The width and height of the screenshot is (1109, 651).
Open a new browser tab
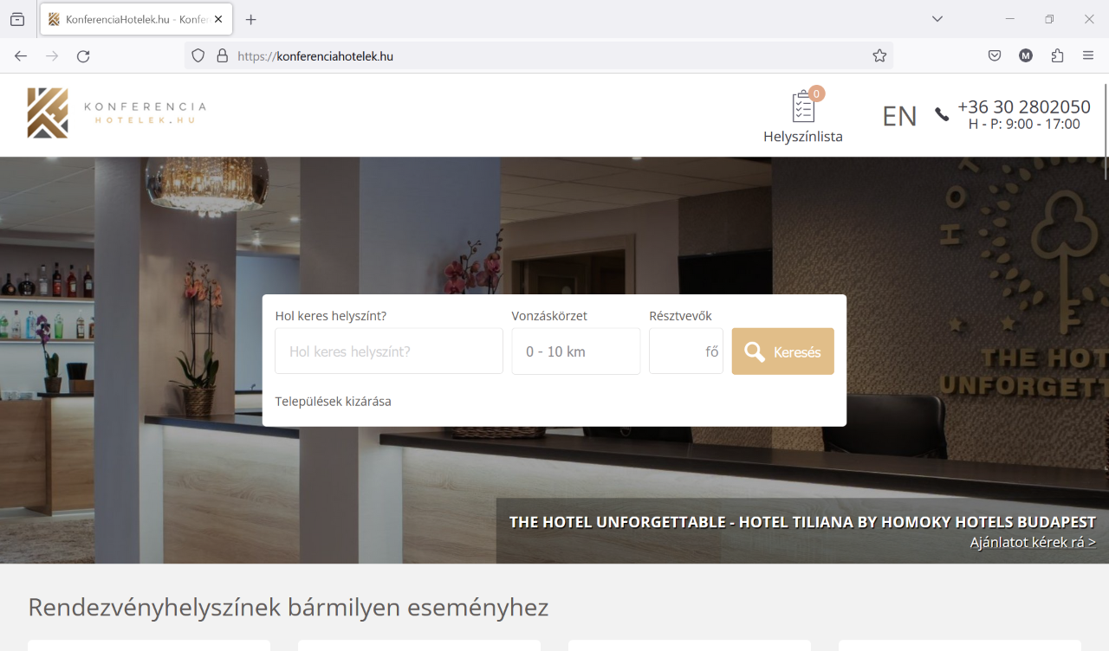[x=251, y=19]
